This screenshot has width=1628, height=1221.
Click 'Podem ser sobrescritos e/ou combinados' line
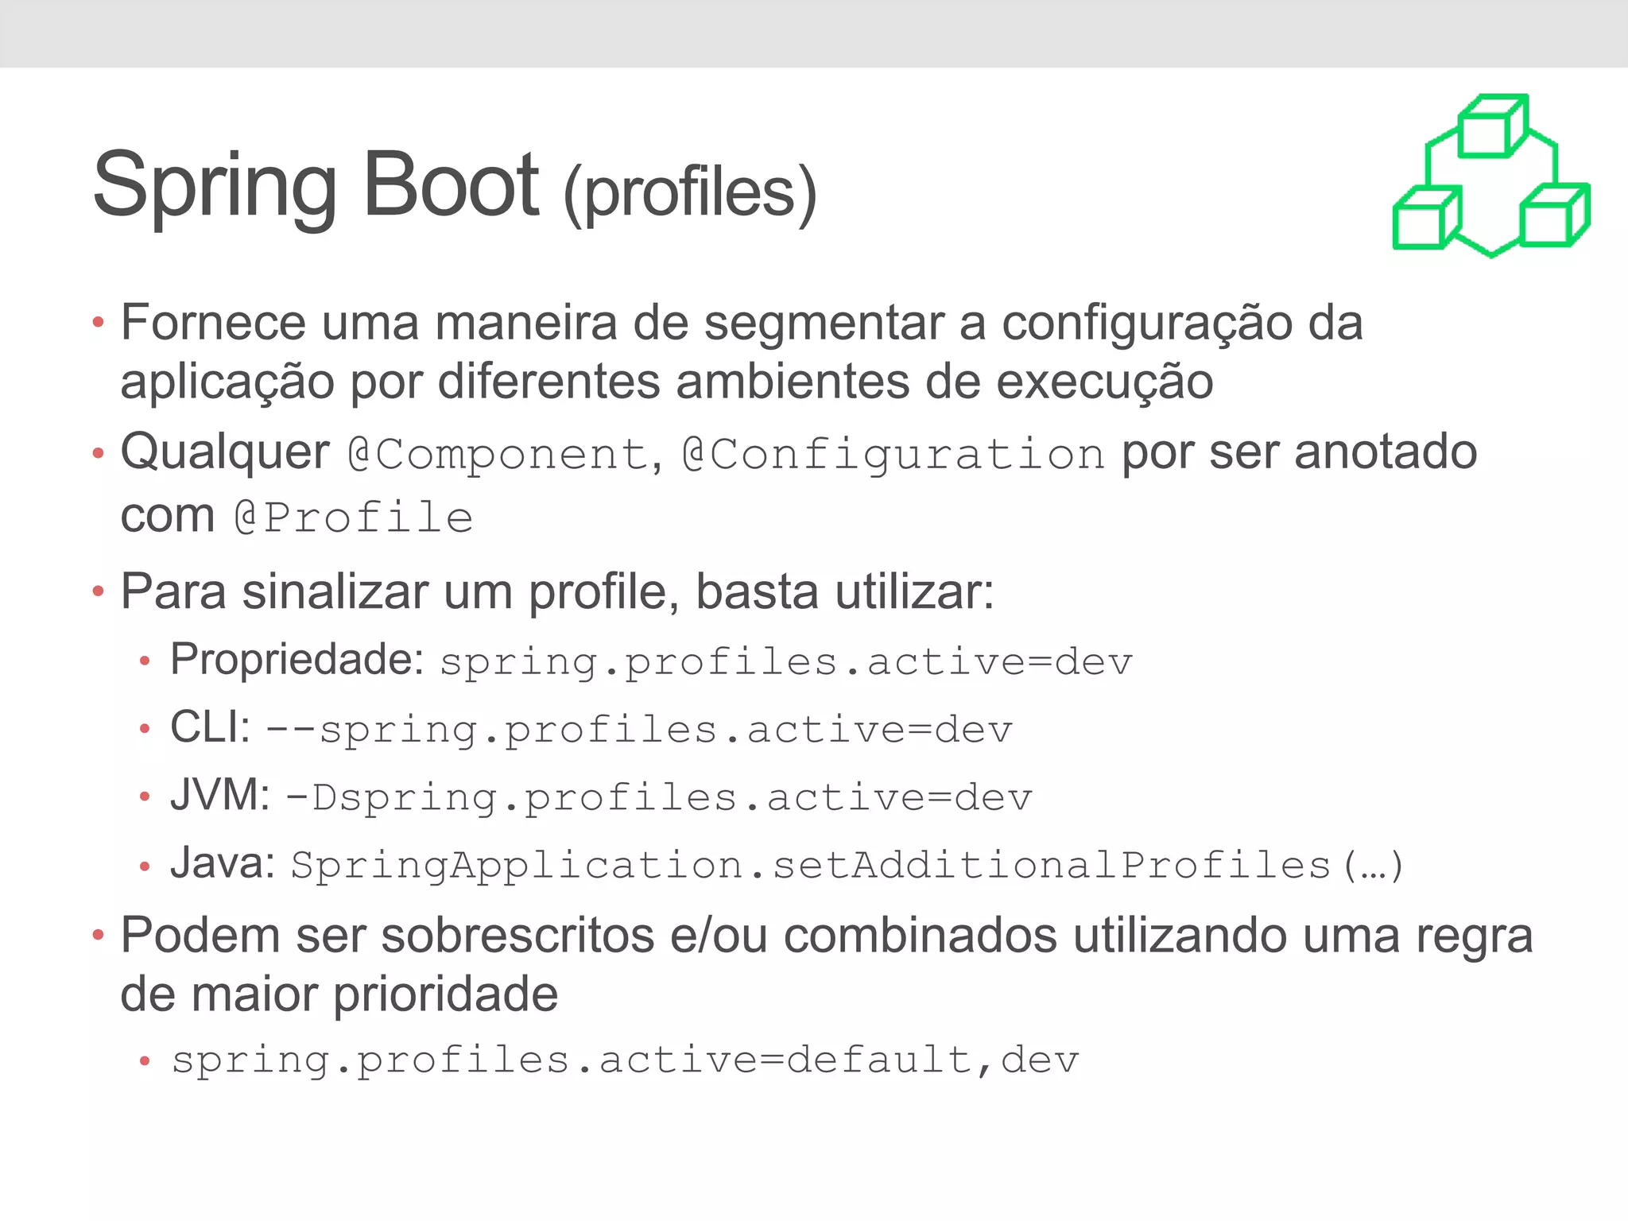[x=827, y=936]
